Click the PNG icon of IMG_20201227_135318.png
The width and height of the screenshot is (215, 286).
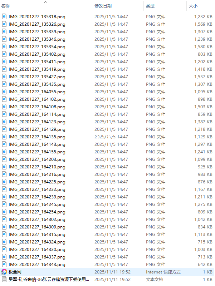click(x=4, y=16)
